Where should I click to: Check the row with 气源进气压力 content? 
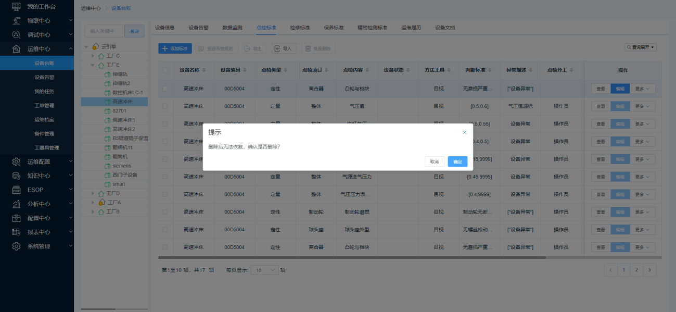point(165,177)
